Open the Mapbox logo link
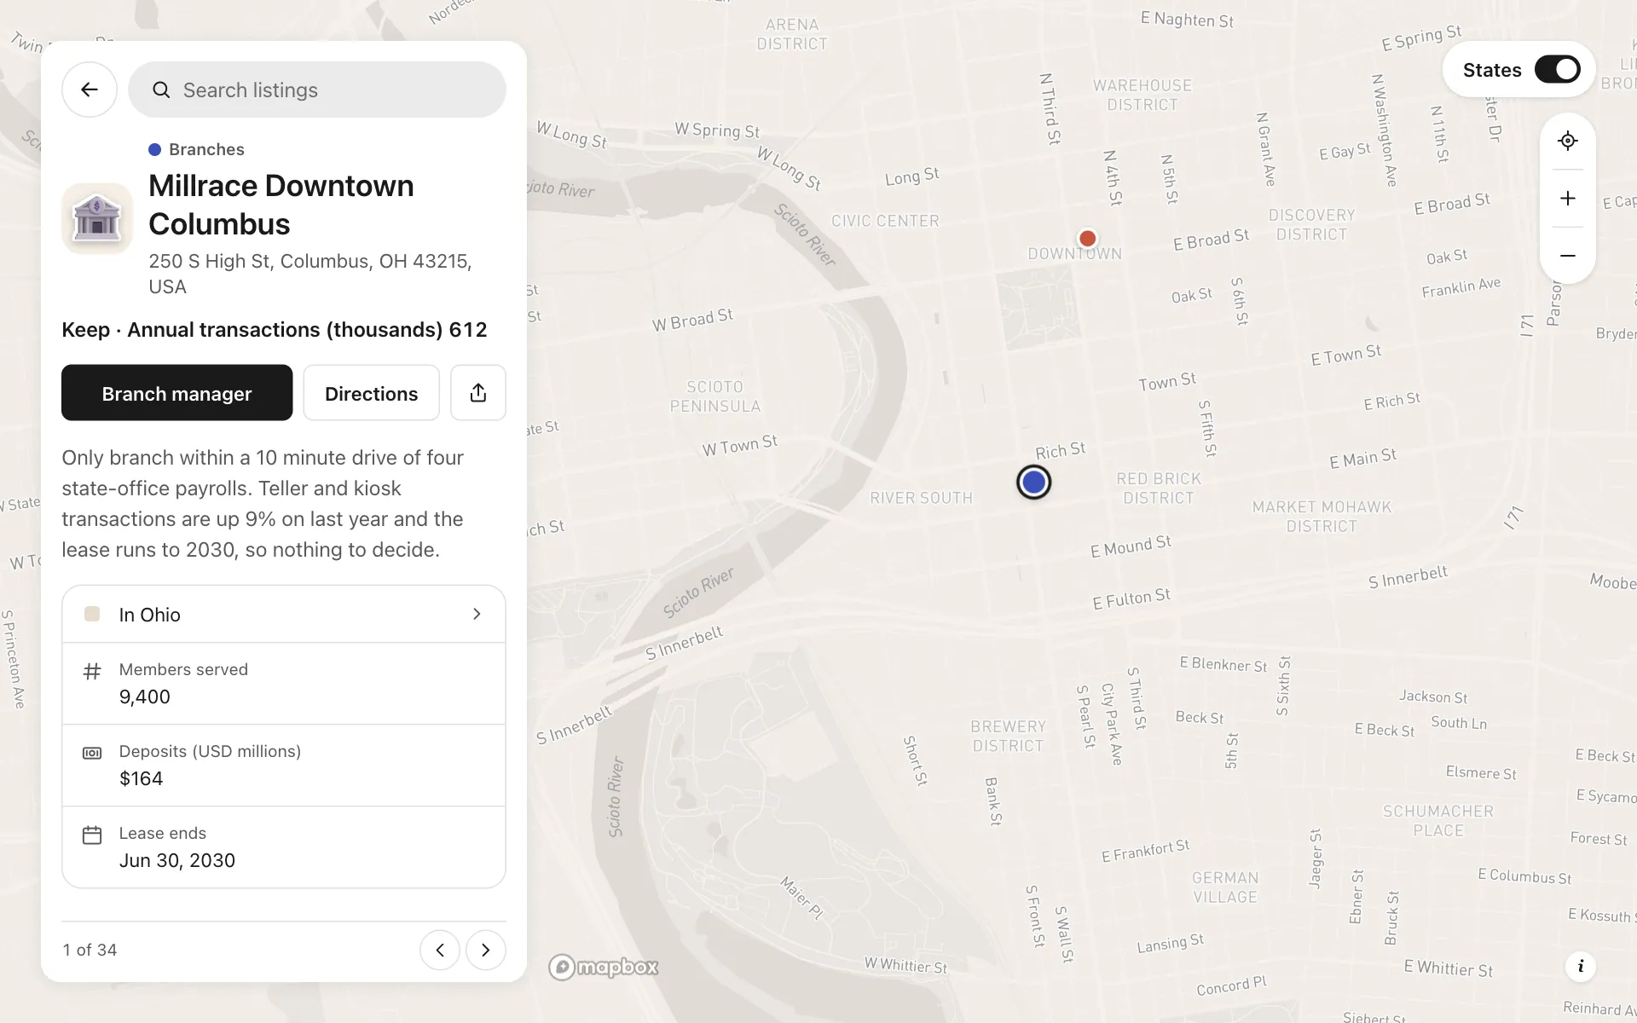 click(604, 967)
